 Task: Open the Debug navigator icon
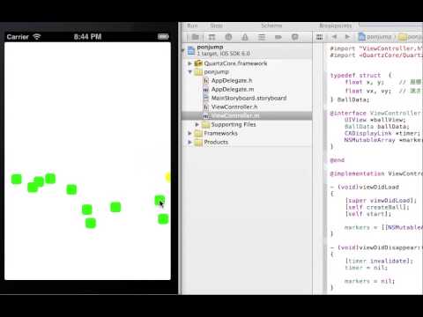coord(262,37)
